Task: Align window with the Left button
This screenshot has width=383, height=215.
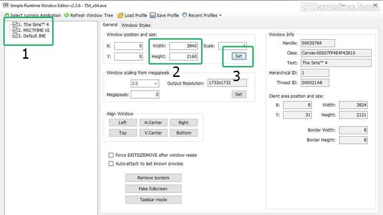Action: tap(123, 123)
